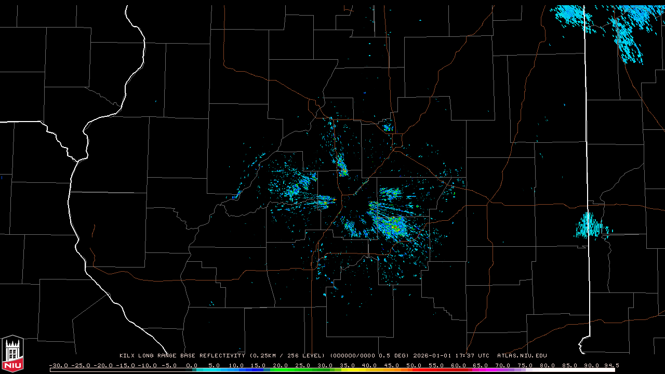Click the ATLAS.NIU.EDU text link
The image size is (665, 374).
coord(522,356)
